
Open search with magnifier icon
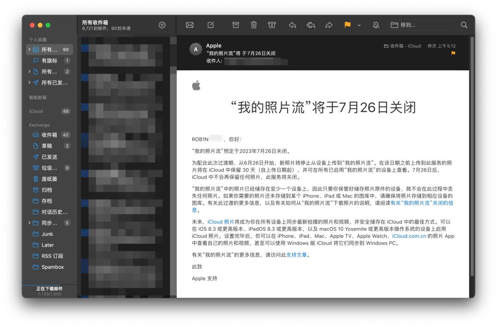pos(464,25)
